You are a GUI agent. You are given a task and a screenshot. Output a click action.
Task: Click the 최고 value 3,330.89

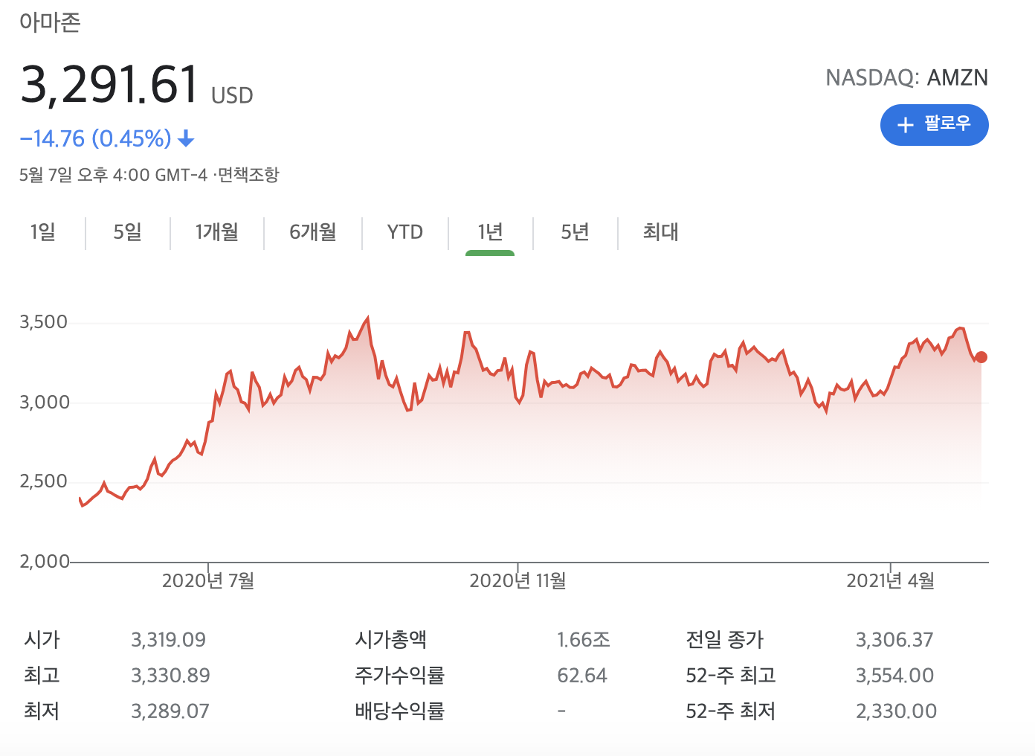pos(170,676)
